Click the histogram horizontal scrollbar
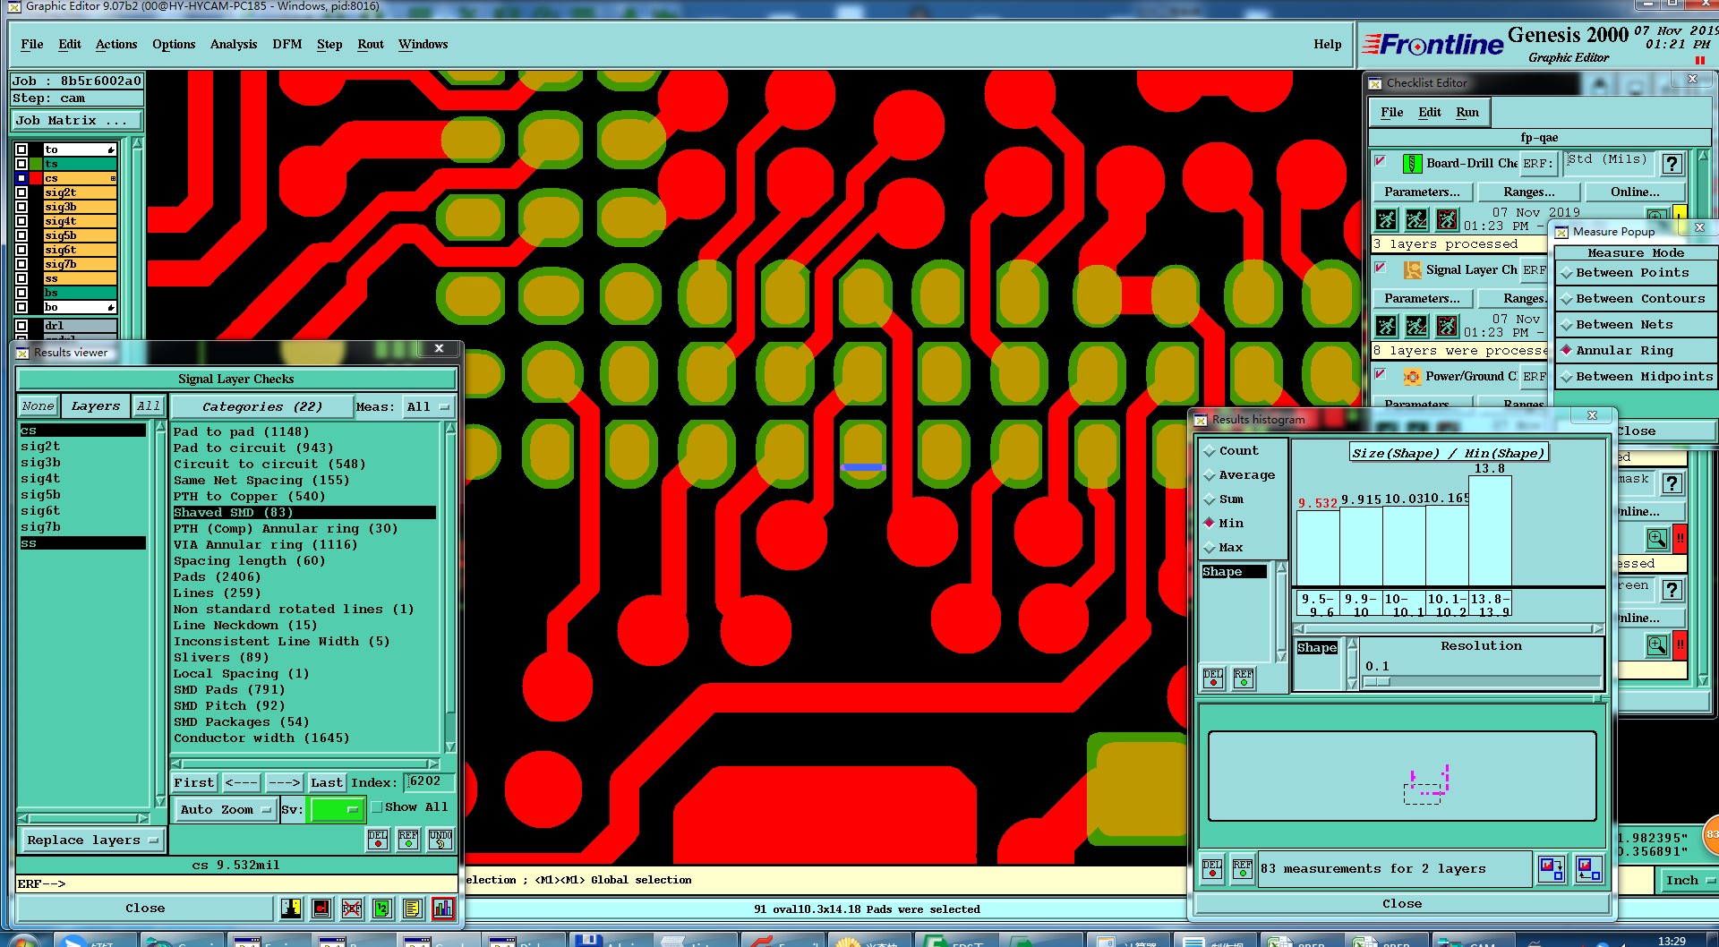 click(1449, 629)
